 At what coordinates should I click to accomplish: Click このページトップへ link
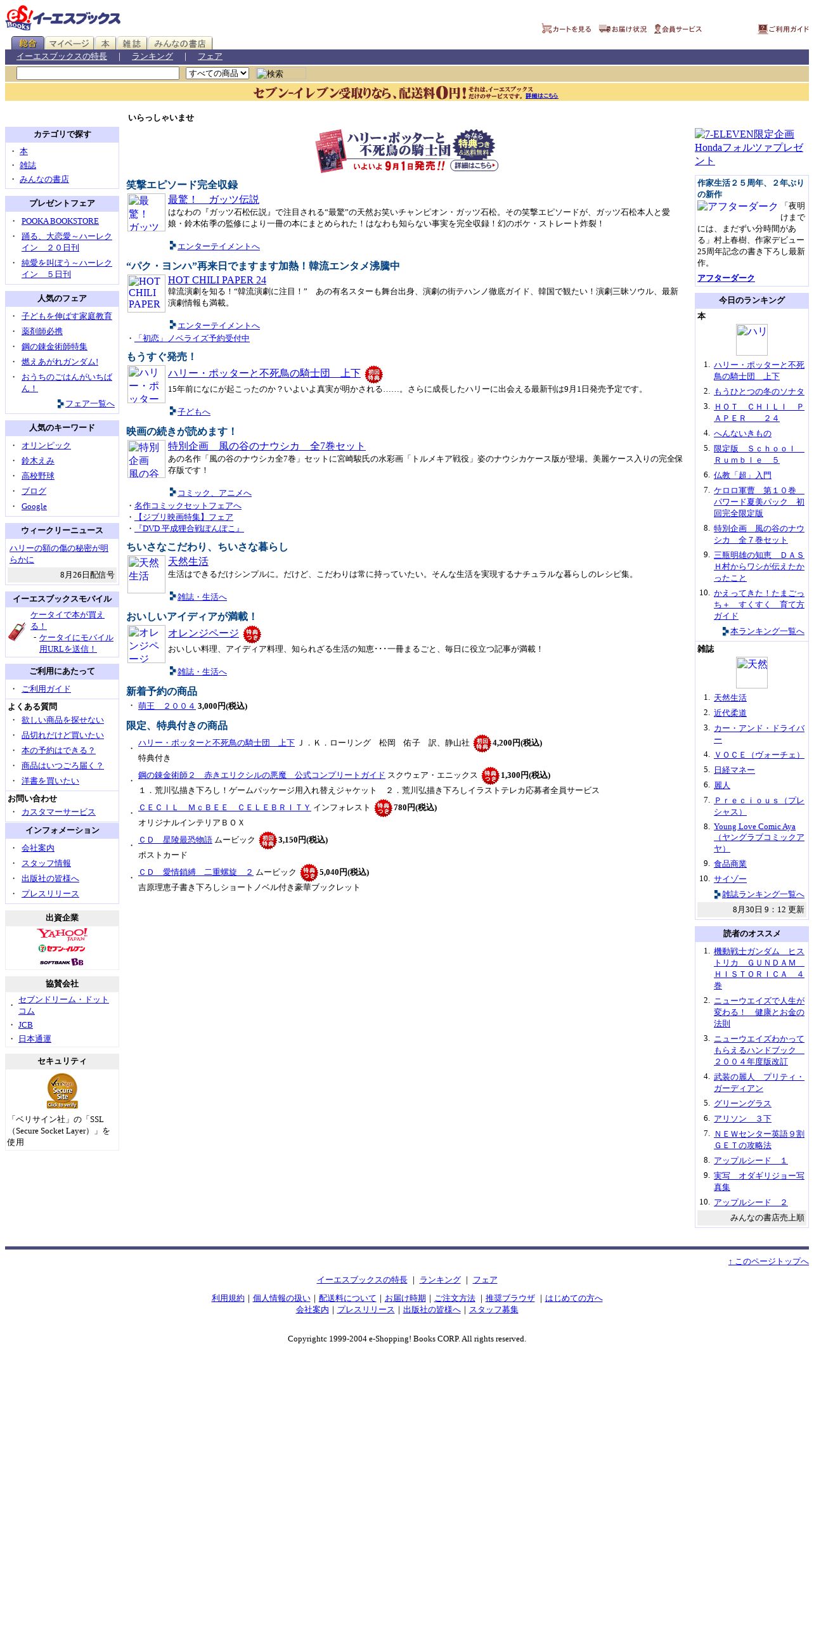[768, 1262]
